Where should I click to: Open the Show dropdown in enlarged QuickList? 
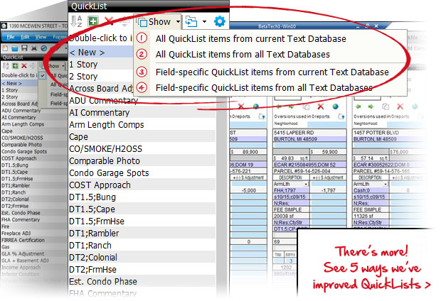159,21
